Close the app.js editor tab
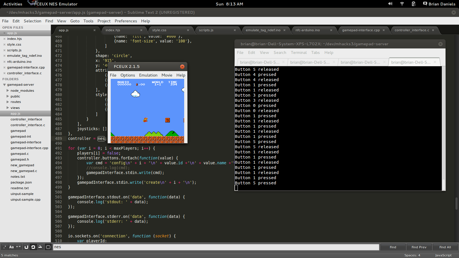The height and width of the screenshot is (258, 459). pos(94,30)
